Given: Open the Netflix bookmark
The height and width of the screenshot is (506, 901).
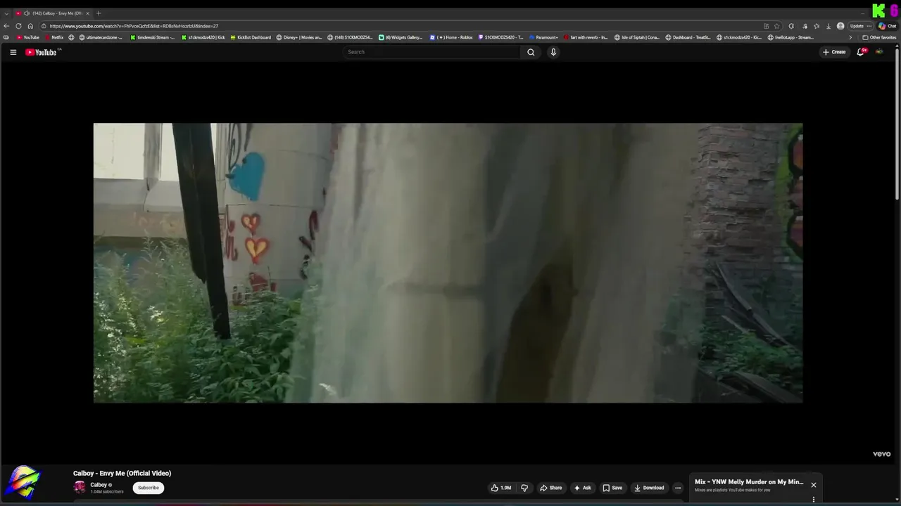Looking at the screenshot, I should click(x=53, y=37).
